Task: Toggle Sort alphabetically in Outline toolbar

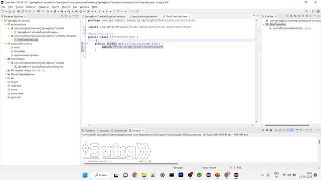Action: click(291, 16)
